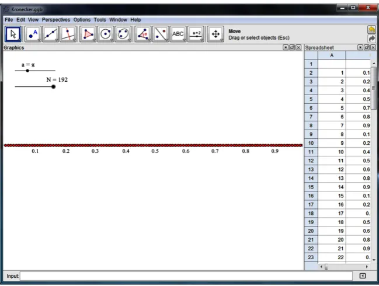This screenshot has width=379, height=286.
Task: Open the Window menu
Action: point(118,20)
